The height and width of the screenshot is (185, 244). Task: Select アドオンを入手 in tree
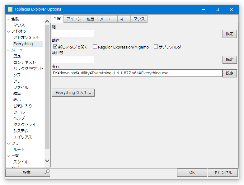[26, 38]
